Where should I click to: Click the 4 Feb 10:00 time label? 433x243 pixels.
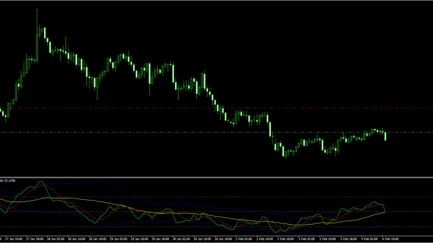click(390, 239)
